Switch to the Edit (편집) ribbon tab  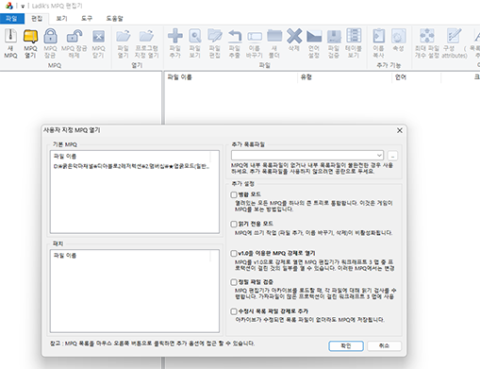tap(37, 19)
